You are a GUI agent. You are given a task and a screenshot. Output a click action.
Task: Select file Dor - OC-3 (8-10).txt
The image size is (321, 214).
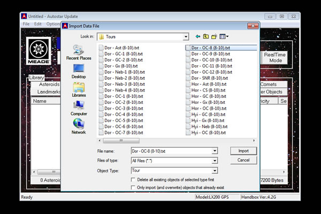(x=121, y=108)
